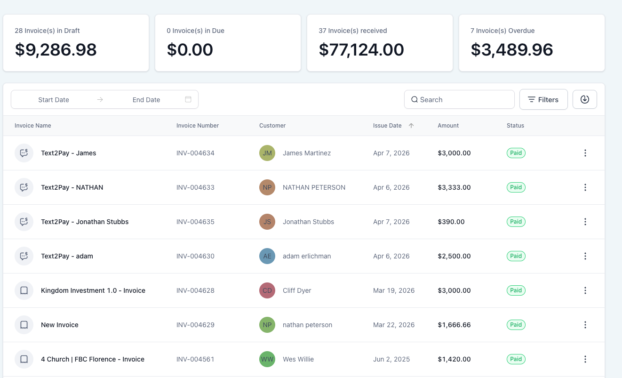This screenshot has height=378, width=622.
Task: Open row menu for Text2Pay - NATHAN
Action: (585, 187)
